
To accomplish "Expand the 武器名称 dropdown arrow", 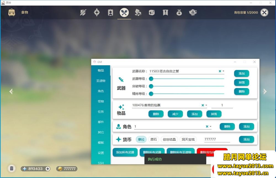I will [223, 71].
